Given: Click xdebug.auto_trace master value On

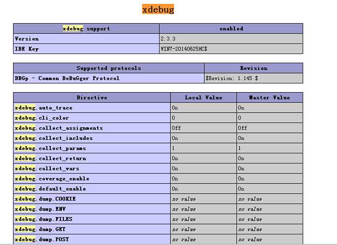Looking at the screenshot, I should [270, 108].
